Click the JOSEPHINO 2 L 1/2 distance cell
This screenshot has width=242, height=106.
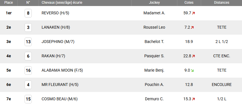(x=222, y=42)
